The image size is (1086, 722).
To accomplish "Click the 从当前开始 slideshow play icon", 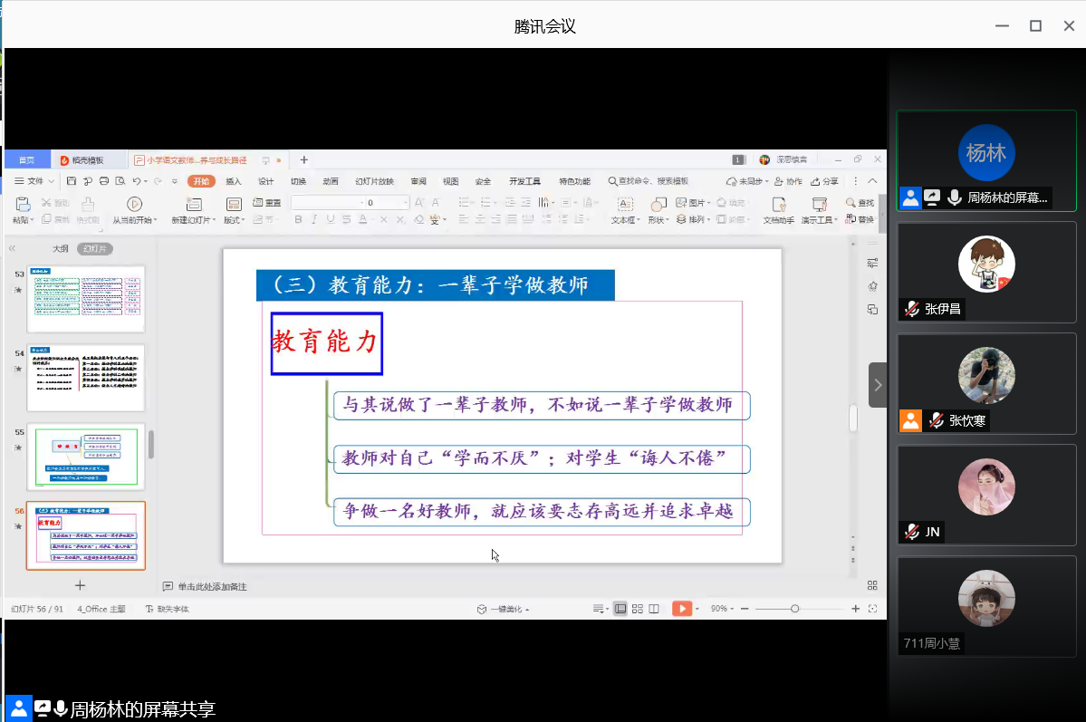I will point(134,205).
